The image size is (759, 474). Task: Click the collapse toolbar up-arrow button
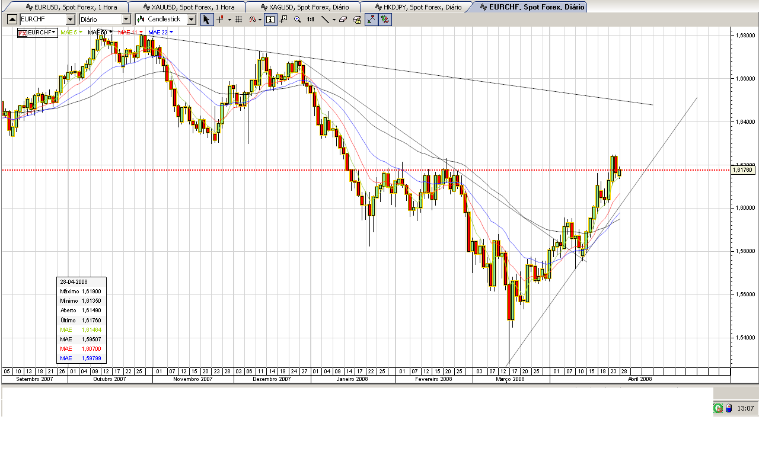(x=12, y=20)
